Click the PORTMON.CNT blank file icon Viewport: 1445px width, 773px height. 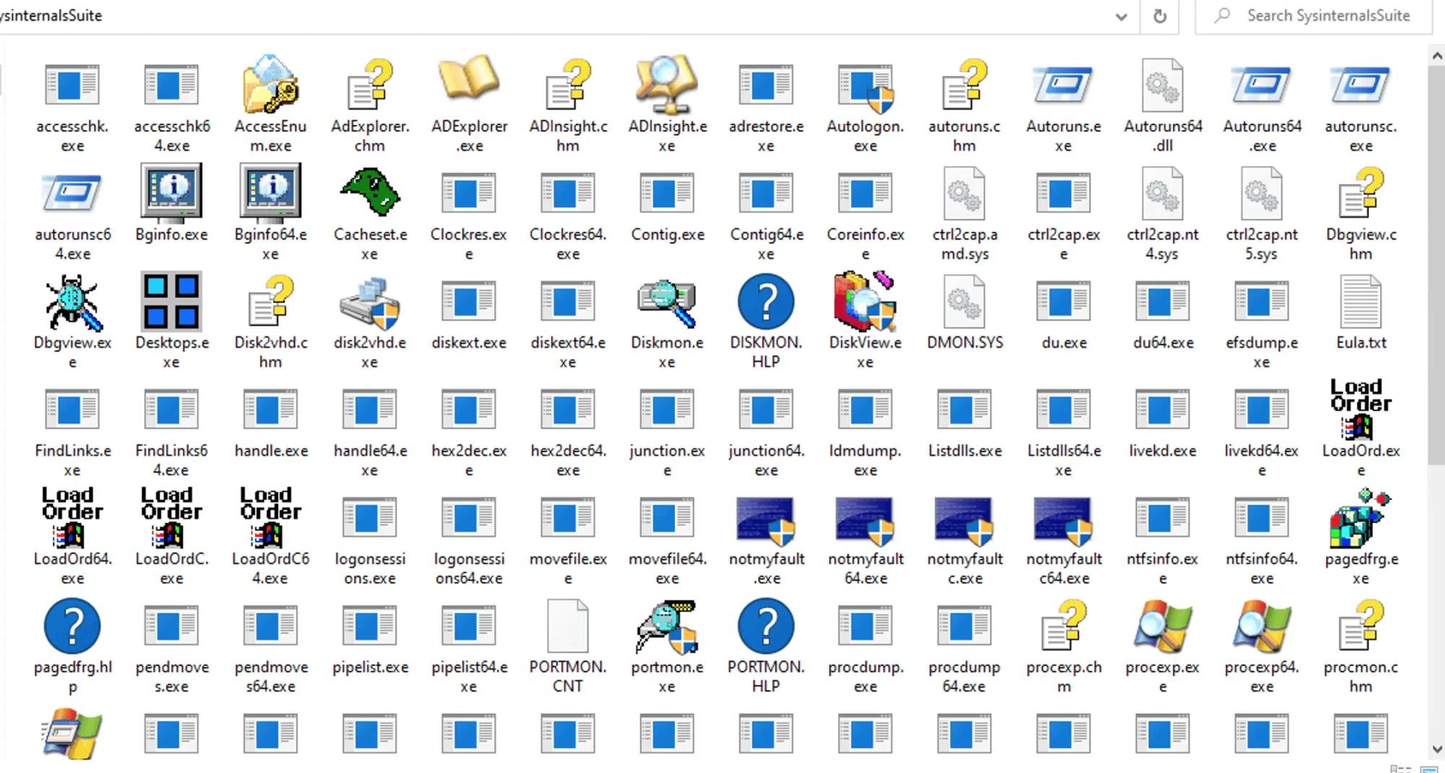[x=568, y=626]
